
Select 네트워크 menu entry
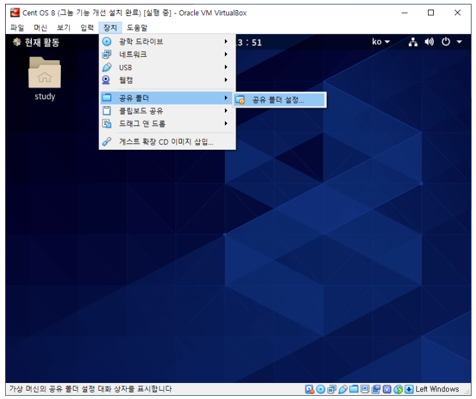point(167,54)
